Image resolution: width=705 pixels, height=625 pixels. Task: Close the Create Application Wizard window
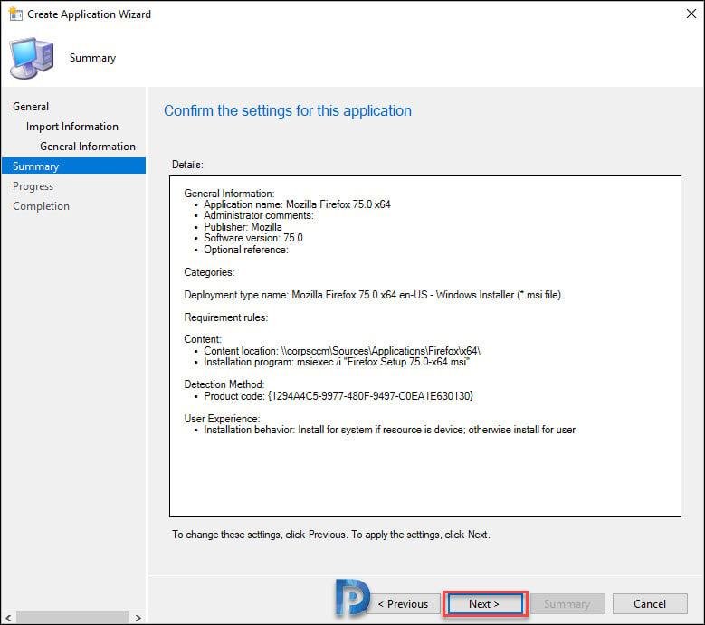pos(680,14)
